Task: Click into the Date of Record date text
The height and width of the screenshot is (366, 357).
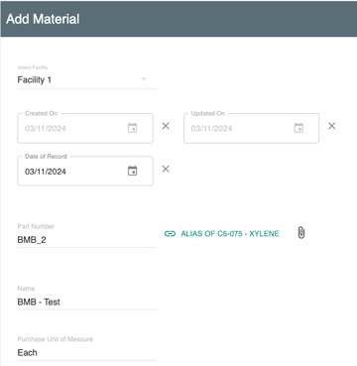Action: click(x=46, y=172)
